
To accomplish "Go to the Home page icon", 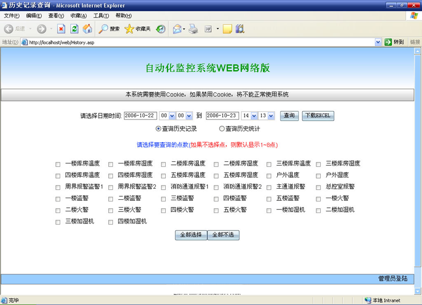I will click(87, 29).
